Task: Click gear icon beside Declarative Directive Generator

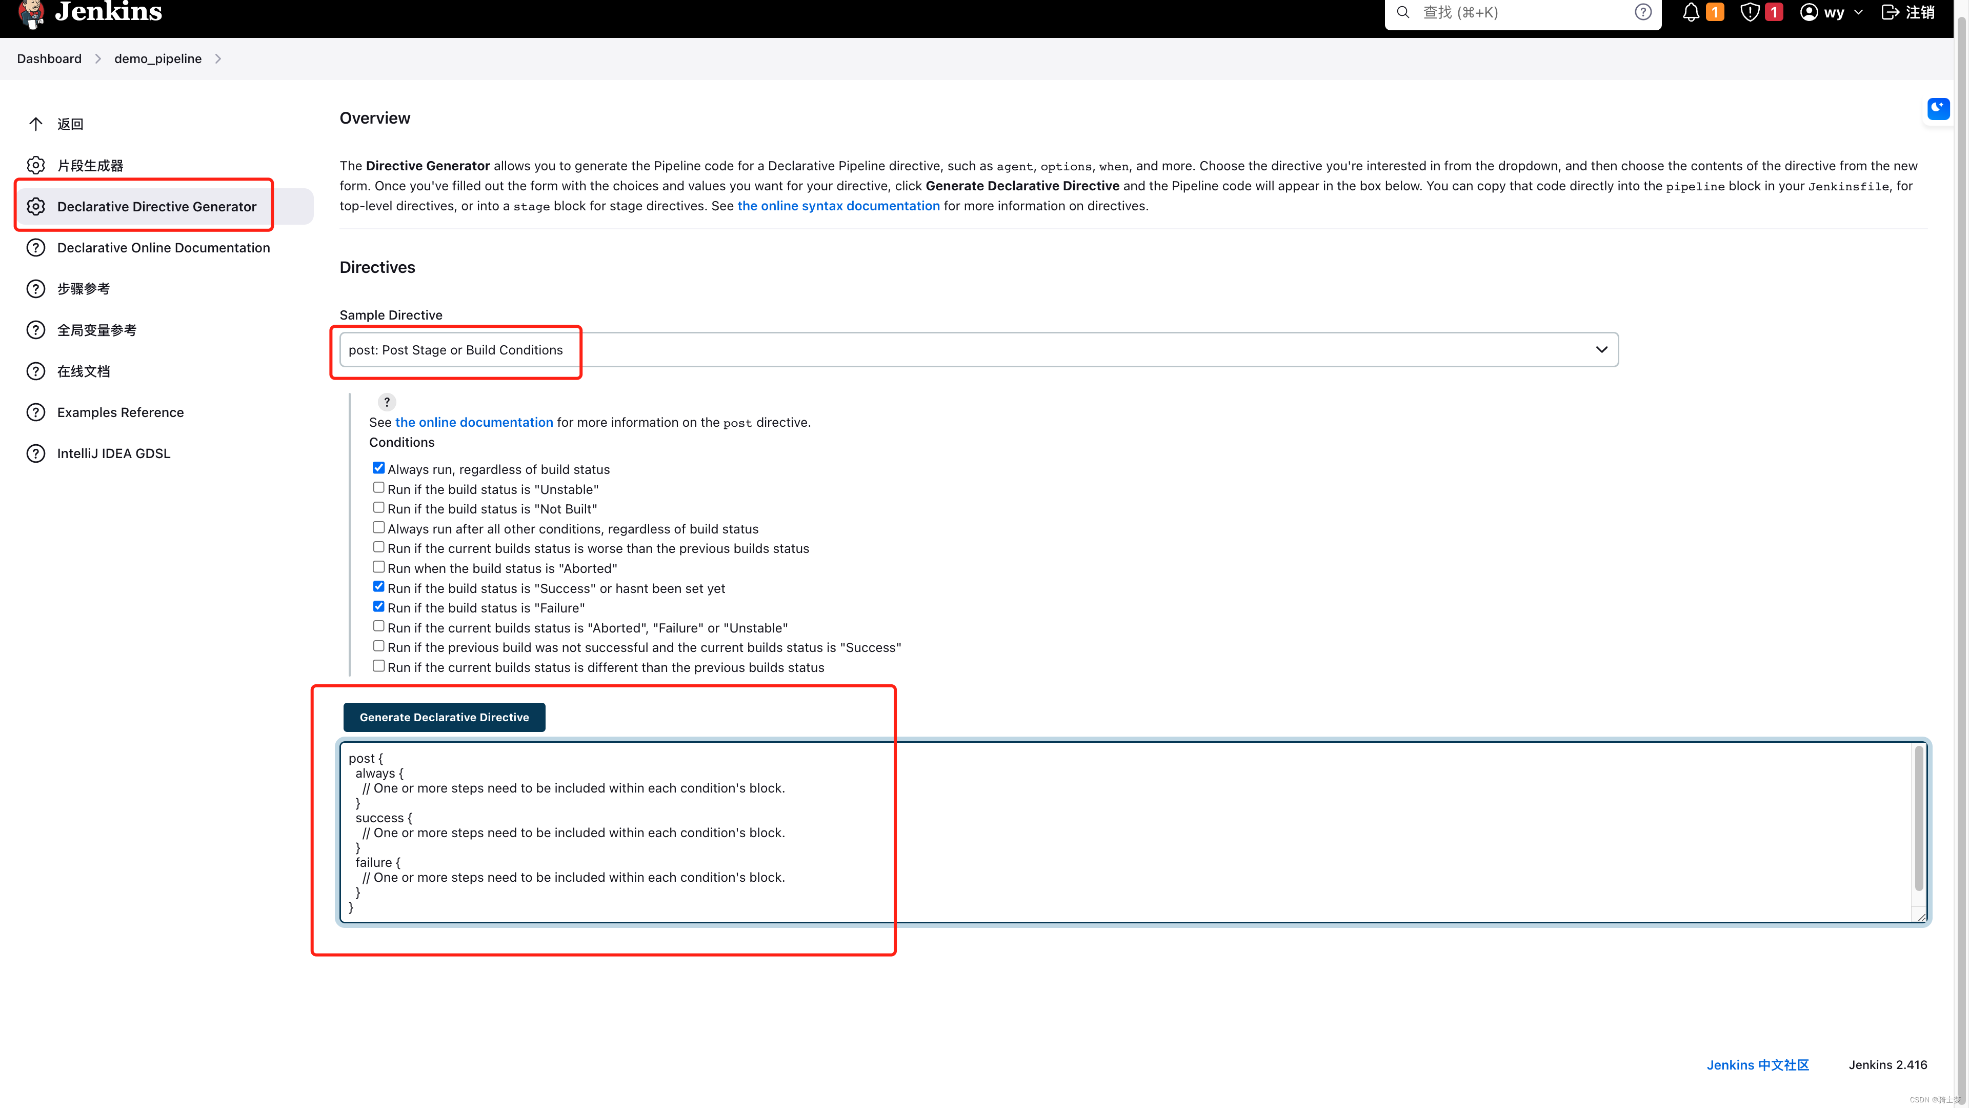Action: coord(36,206)
